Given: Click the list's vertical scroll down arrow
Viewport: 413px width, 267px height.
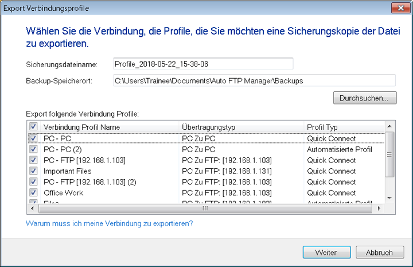Looking at the screenshot, I should 389,198.
